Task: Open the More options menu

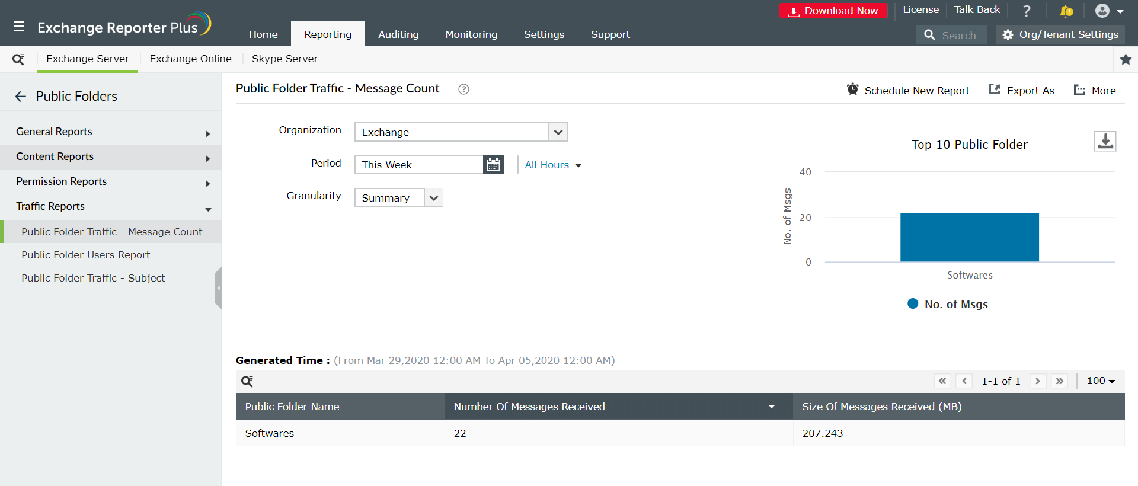Action: 1095,90
